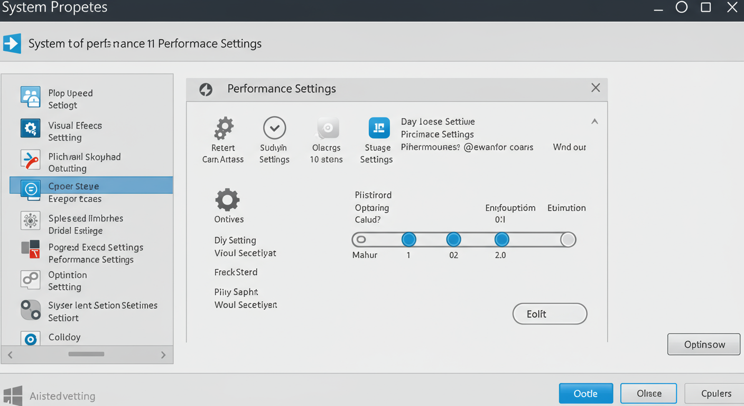Click the Diy Setting text
This screenshot has height=406, width=744.
tap(235, 241)
